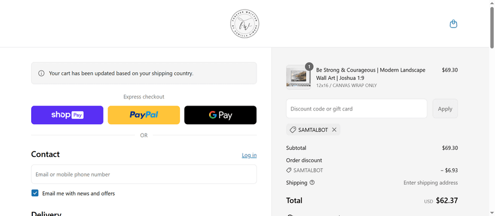The image size is (495, 216).
Task: Click the shipping help question mark icon
Action: pos(312,183)
